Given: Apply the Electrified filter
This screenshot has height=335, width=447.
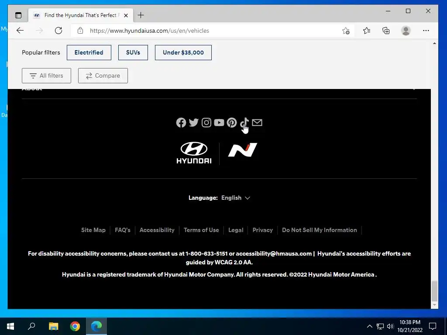Looking at the screenshot, I should tap(89, 52).
